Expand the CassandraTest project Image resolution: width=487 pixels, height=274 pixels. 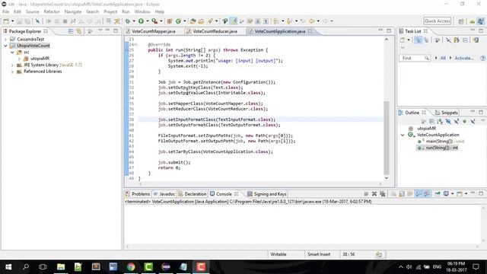click(5, 40)
